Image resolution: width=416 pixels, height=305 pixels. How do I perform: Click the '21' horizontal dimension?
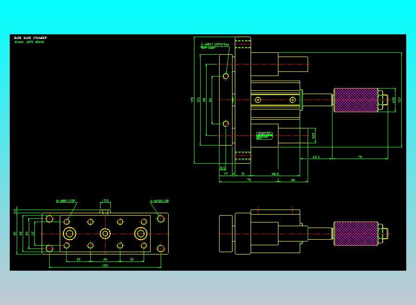(x=243, y=174)
